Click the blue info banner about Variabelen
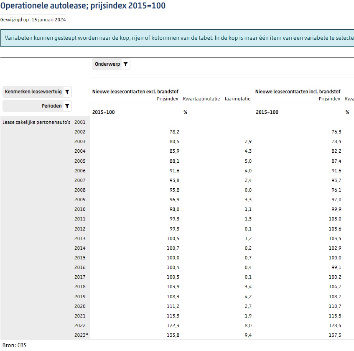Viewport: 354px width, 351px height. point(177,38)
